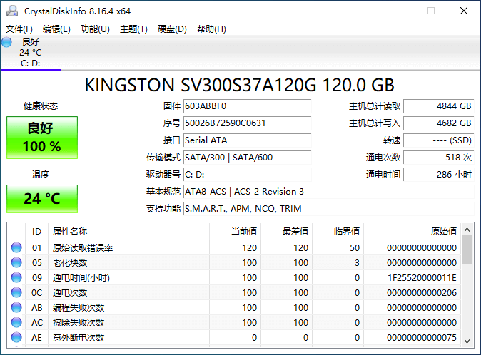Open the 文件(F) menu

(19, 29)
